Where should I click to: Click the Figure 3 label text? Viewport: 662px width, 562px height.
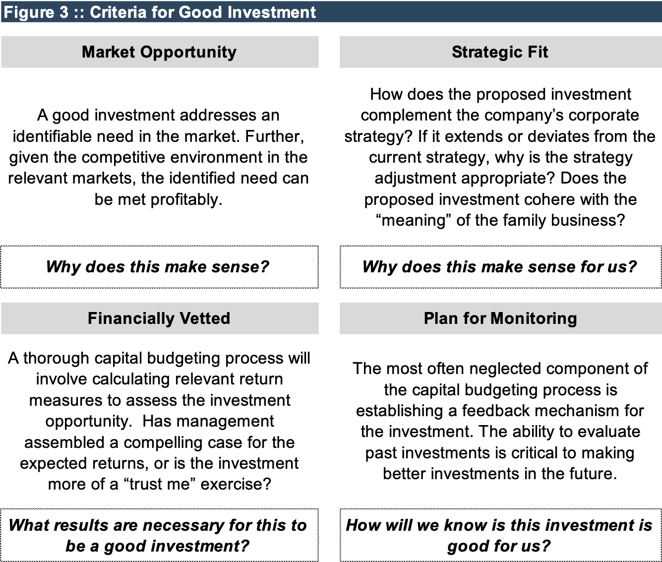[x=36, y=12]
